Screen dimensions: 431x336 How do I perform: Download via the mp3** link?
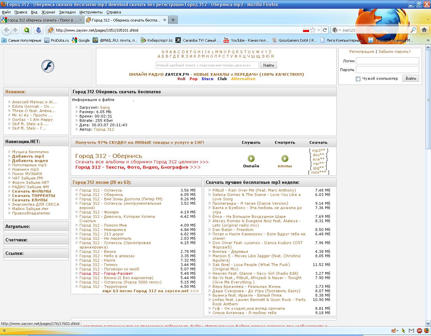click(x=319, y=150)
